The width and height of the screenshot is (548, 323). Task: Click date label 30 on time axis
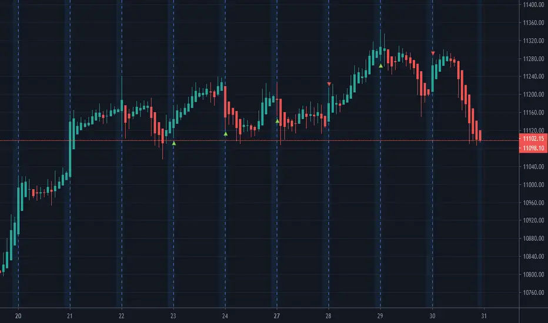click(x=432, y=316)
